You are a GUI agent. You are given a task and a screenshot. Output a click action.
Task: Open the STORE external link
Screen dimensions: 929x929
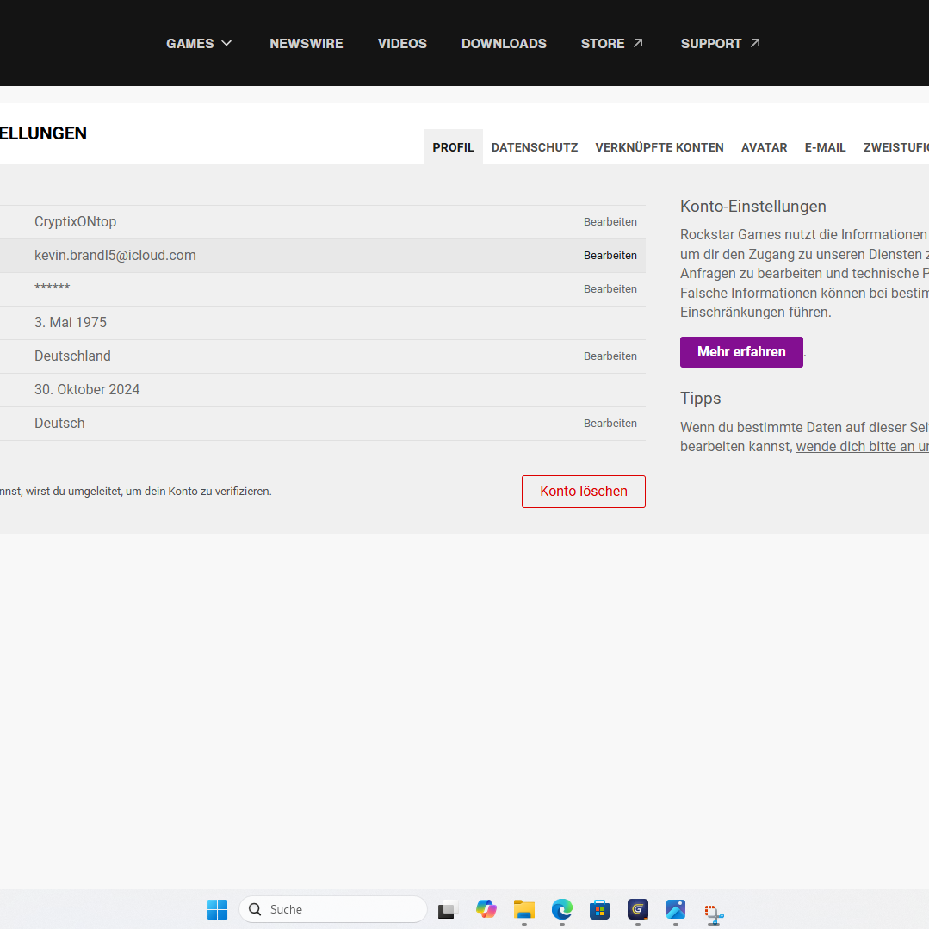tap(612, 43)
